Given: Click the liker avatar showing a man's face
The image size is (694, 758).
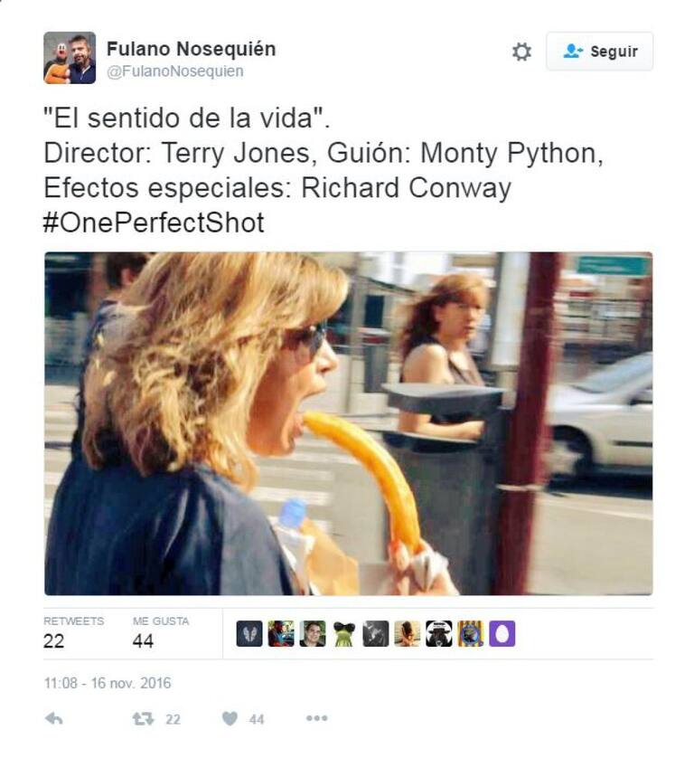Looking at the screenshot, I should [313, 633].
